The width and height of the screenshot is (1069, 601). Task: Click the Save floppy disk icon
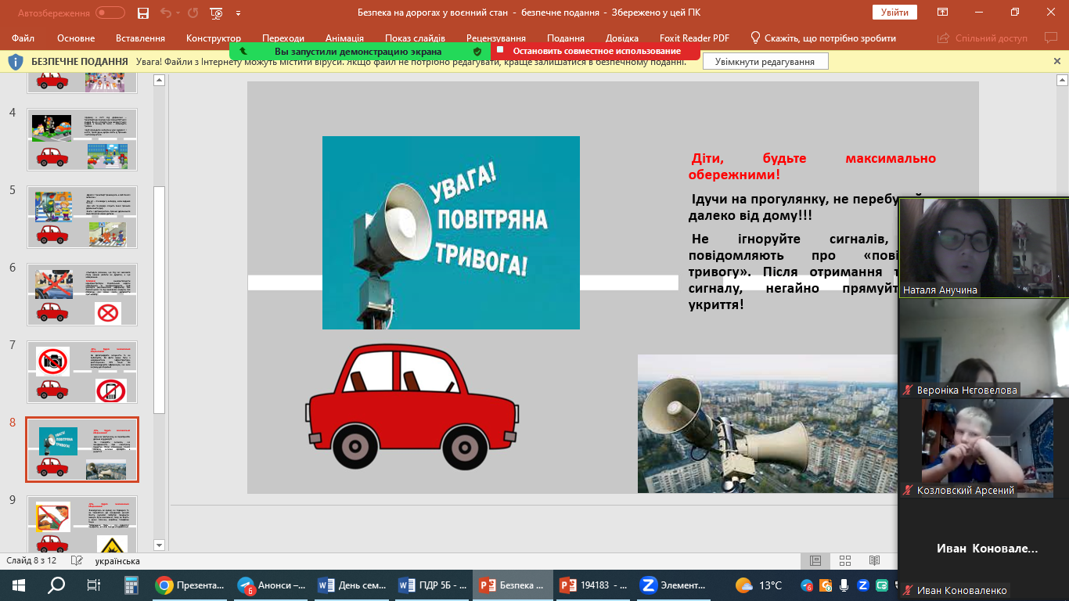click(x=142, y=13)
